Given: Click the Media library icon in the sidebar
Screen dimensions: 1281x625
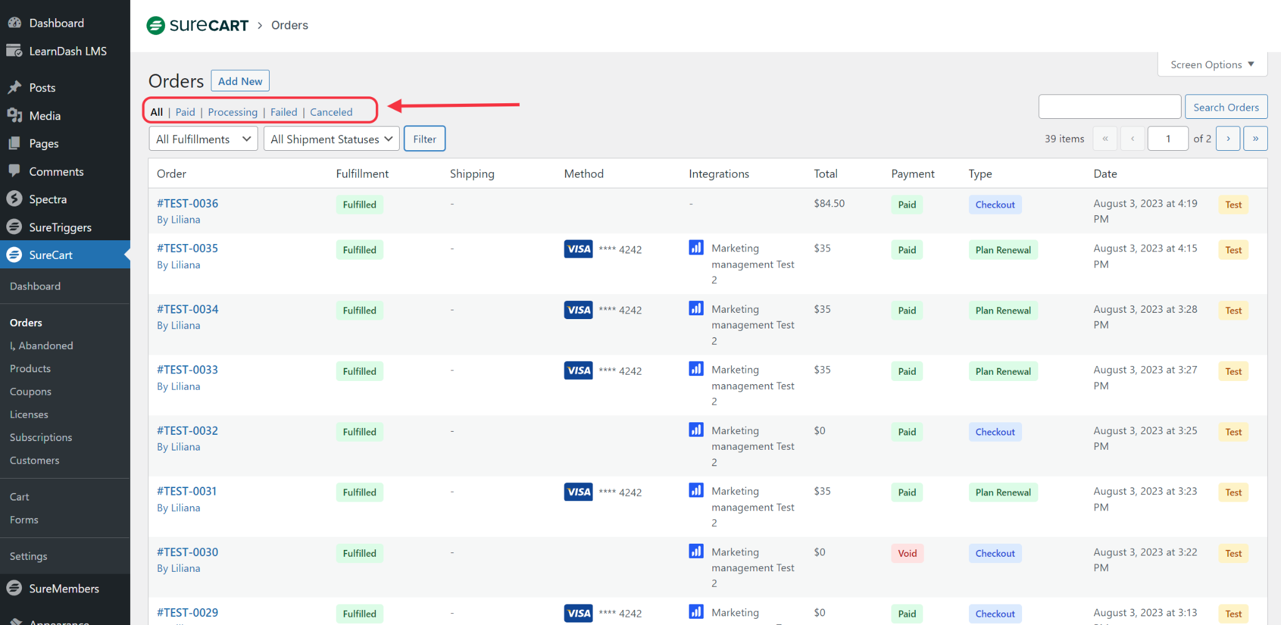Looking at the screenshot, I should point(14,116).
